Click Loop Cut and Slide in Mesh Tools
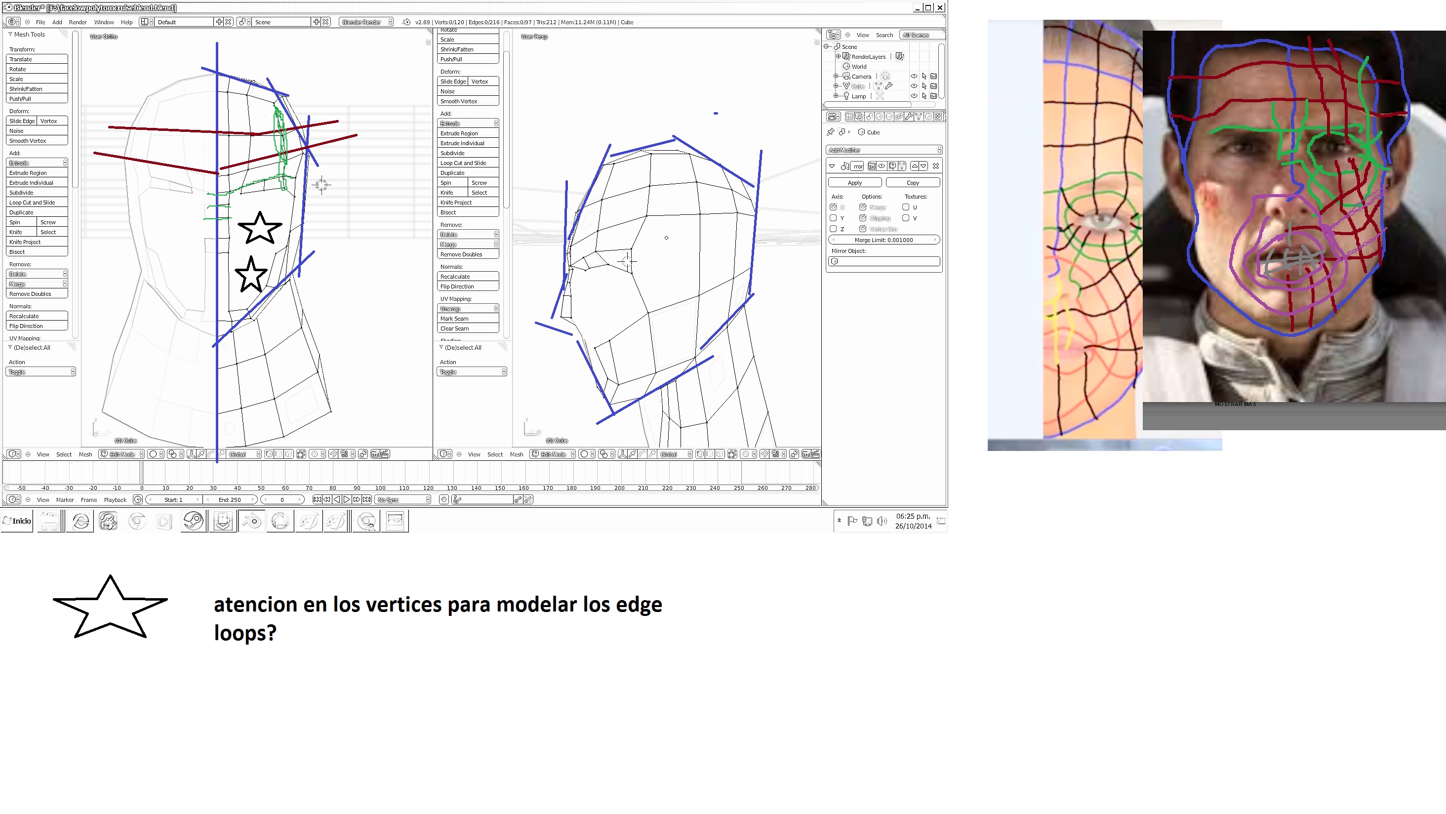The width and height of the screenshot is (1446, 814). point(33,203)
